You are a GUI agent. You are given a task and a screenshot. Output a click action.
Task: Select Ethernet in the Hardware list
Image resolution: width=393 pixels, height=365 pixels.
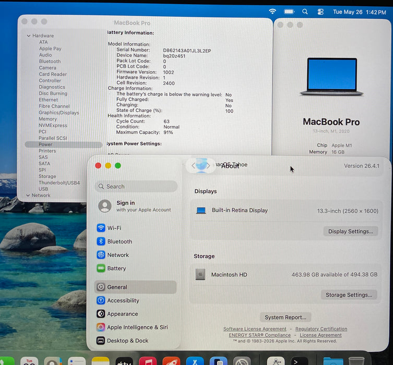49,100
